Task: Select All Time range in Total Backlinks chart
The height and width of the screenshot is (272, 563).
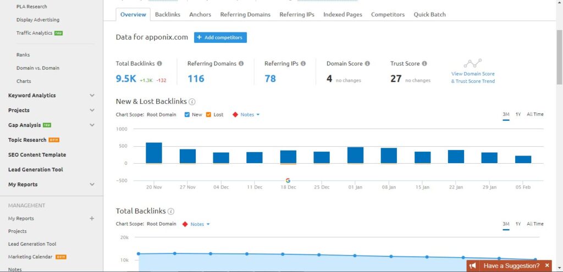Action: pos(535,224)
